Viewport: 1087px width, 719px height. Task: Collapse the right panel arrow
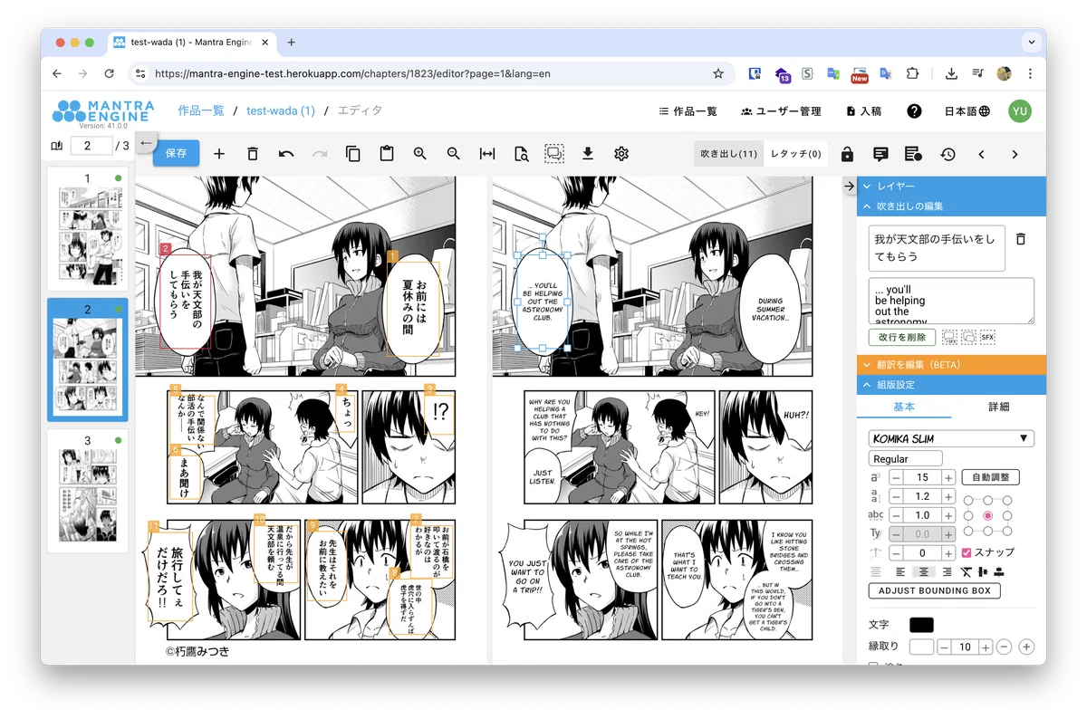849,186
